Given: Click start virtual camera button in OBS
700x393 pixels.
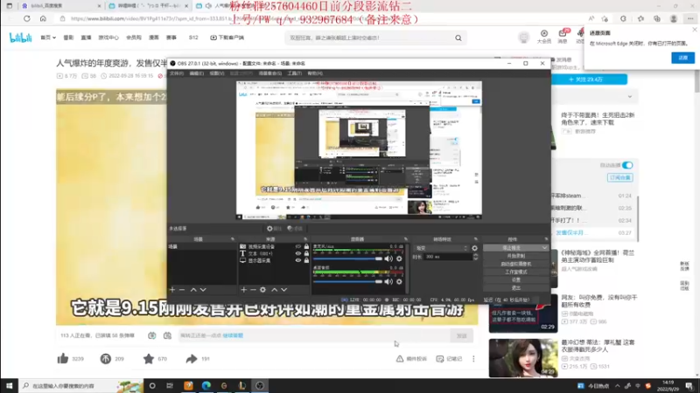Looking at the screenshot, I should coord(515,265).
